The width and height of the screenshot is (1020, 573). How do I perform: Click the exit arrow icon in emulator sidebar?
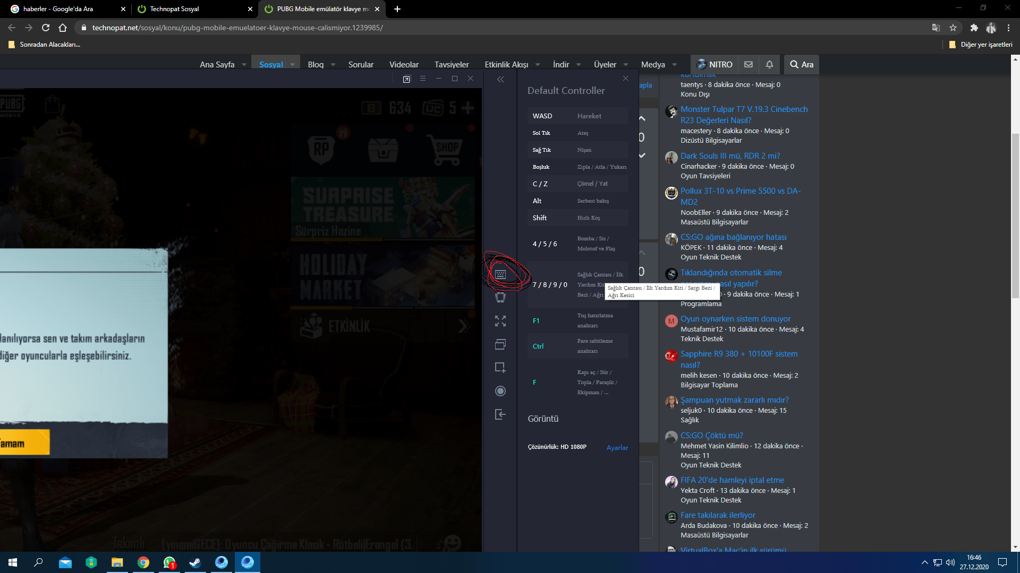click(x=500, y=414)
